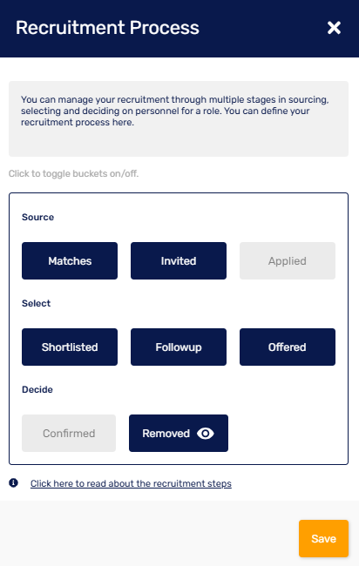Click the Select section heading
Screen dimensions: 359x566
point(36,303)
